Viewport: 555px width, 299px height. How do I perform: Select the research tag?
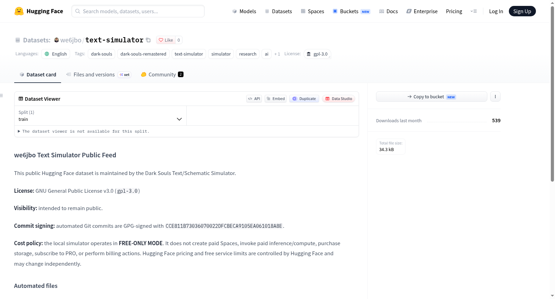pyautogui.click(x=248, y=54)
